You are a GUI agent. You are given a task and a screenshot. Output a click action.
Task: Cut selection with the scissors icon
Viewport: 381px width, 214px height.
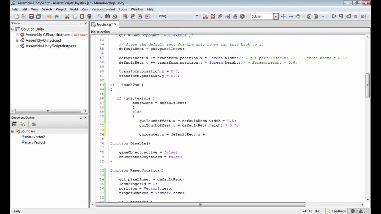(67, 16)
